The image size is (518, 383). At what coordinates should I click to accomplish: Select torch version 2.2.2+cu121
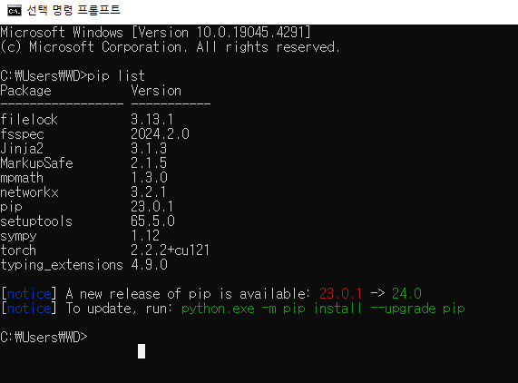(171, 250)
